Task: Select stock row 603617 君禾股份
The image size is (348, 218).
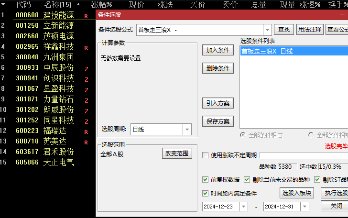Action: tap(48, 152)
